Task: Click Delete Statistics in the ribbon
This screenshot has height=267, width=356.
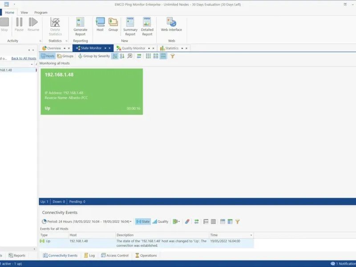Action: pos(55,27)
